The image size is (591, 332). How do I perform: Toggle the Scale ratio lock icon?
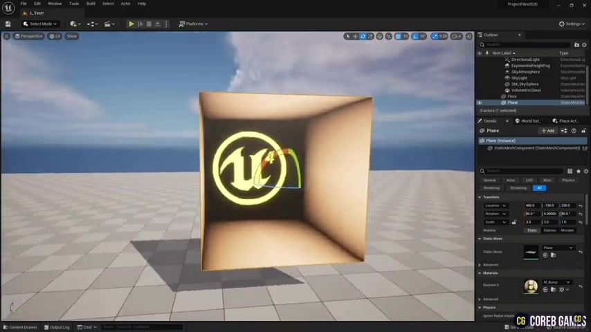click(514, 222)
